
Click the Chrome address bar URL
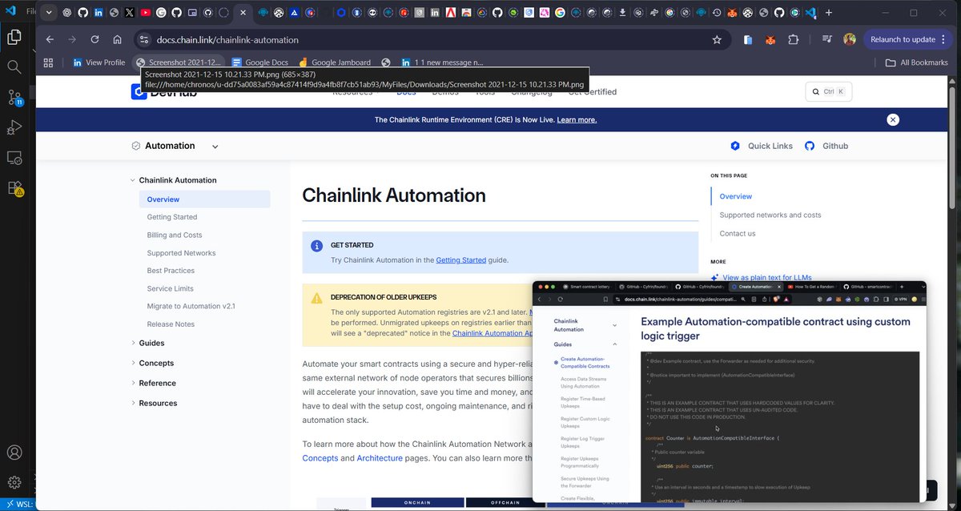click(x=227, y=40)
